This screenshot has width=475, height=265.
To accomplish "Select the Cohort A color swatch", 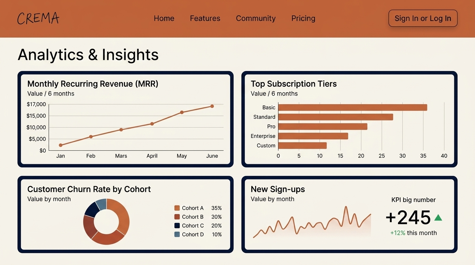I will coord(177,208).
